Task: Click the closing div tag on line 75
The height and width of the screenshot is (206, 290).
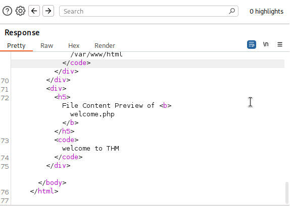Action: point(58,166)
